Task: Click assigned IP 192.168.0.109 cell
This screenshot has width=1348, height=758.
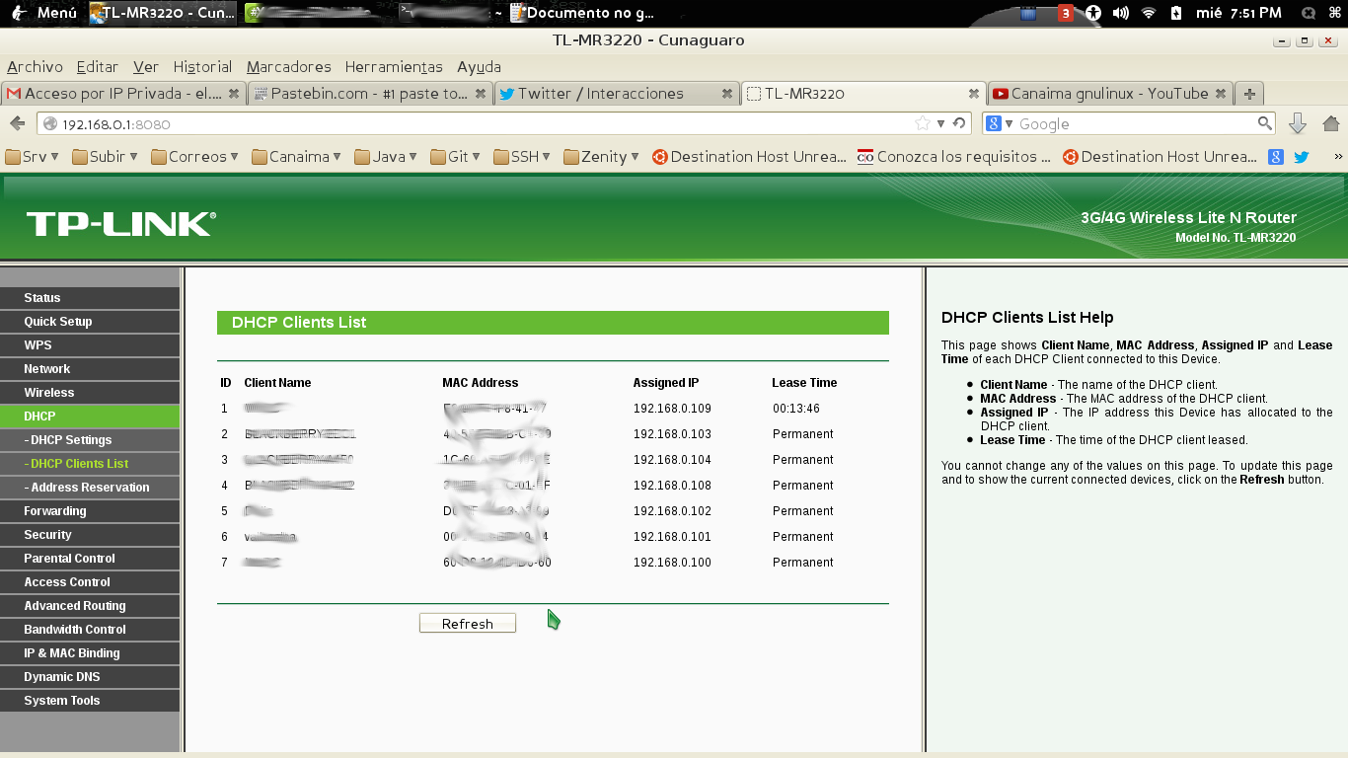Action: (672, 409)
